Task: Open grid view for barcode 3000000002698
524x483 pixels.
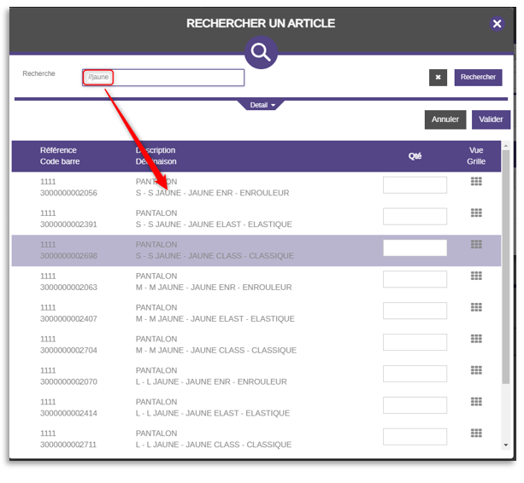Action: (x=476, y=244)
